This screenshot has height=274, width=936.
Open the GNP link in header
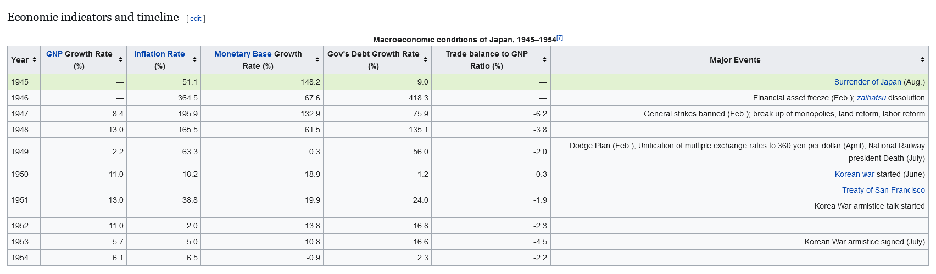pos(54,54)
